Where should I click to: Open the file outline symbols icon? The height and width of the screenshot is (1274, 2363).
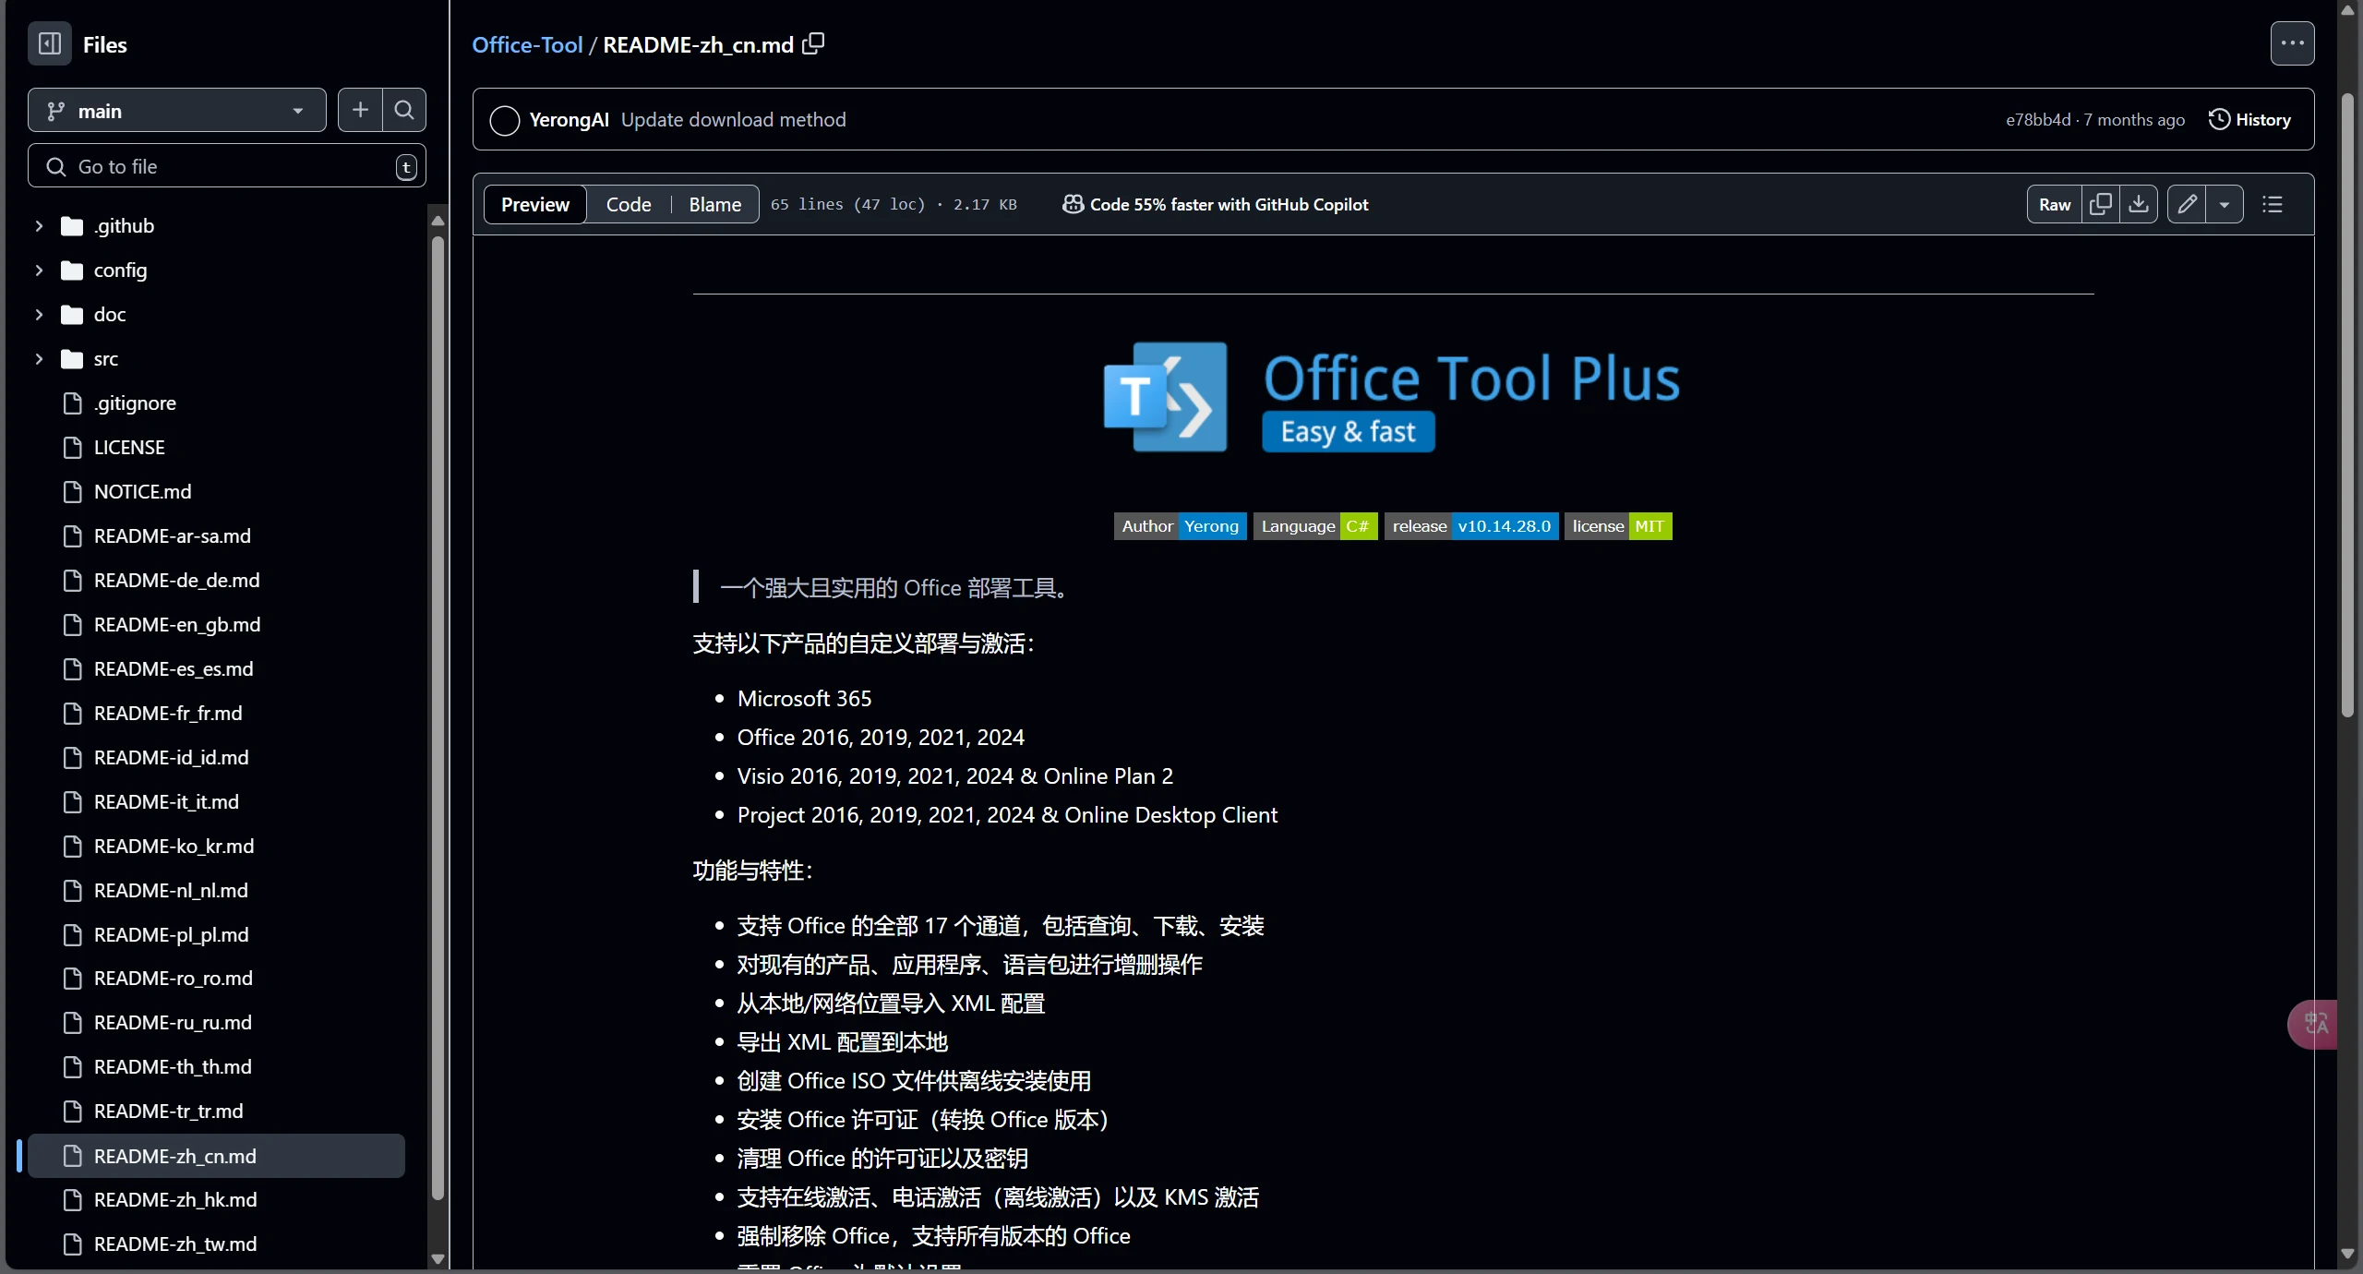pos(2273,204)
